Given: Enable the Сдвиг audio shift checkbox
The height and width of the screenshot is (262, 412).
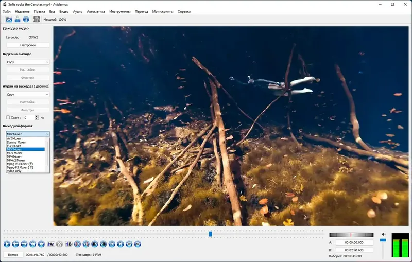Looking at the screenshot, I should pos(8,117).
